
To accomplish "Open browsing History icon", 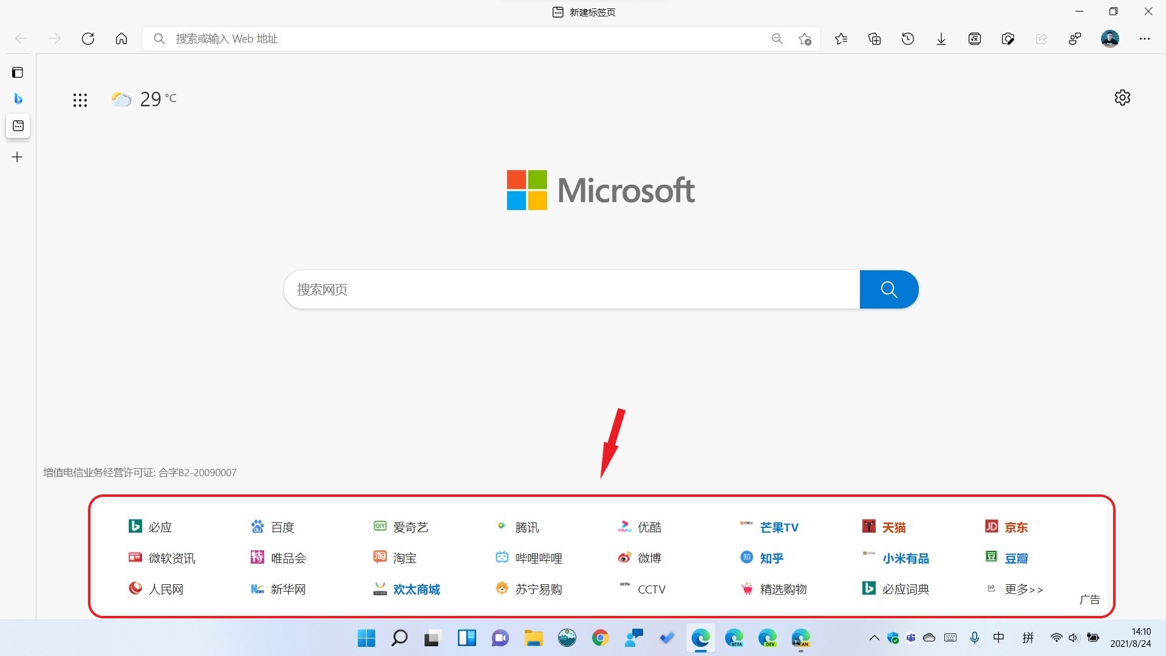I will [908, 39].
